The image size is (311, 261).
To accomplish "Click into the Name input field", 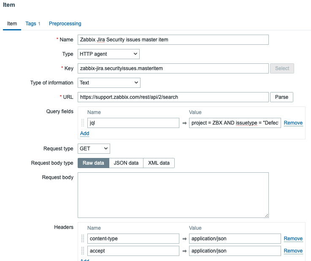I will pos(173,40).
